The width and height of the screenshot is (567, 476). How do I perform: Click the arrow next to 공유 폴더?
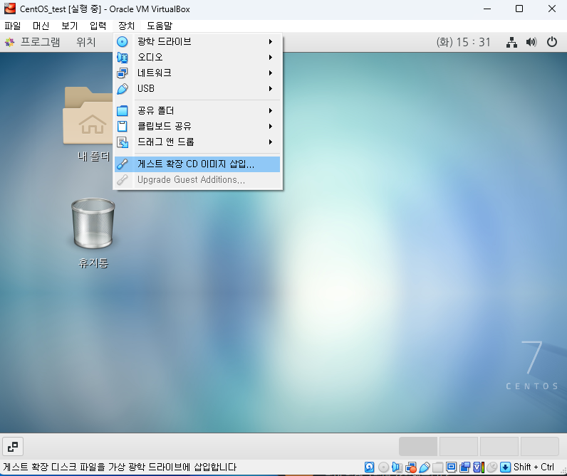tap(271, 110)
